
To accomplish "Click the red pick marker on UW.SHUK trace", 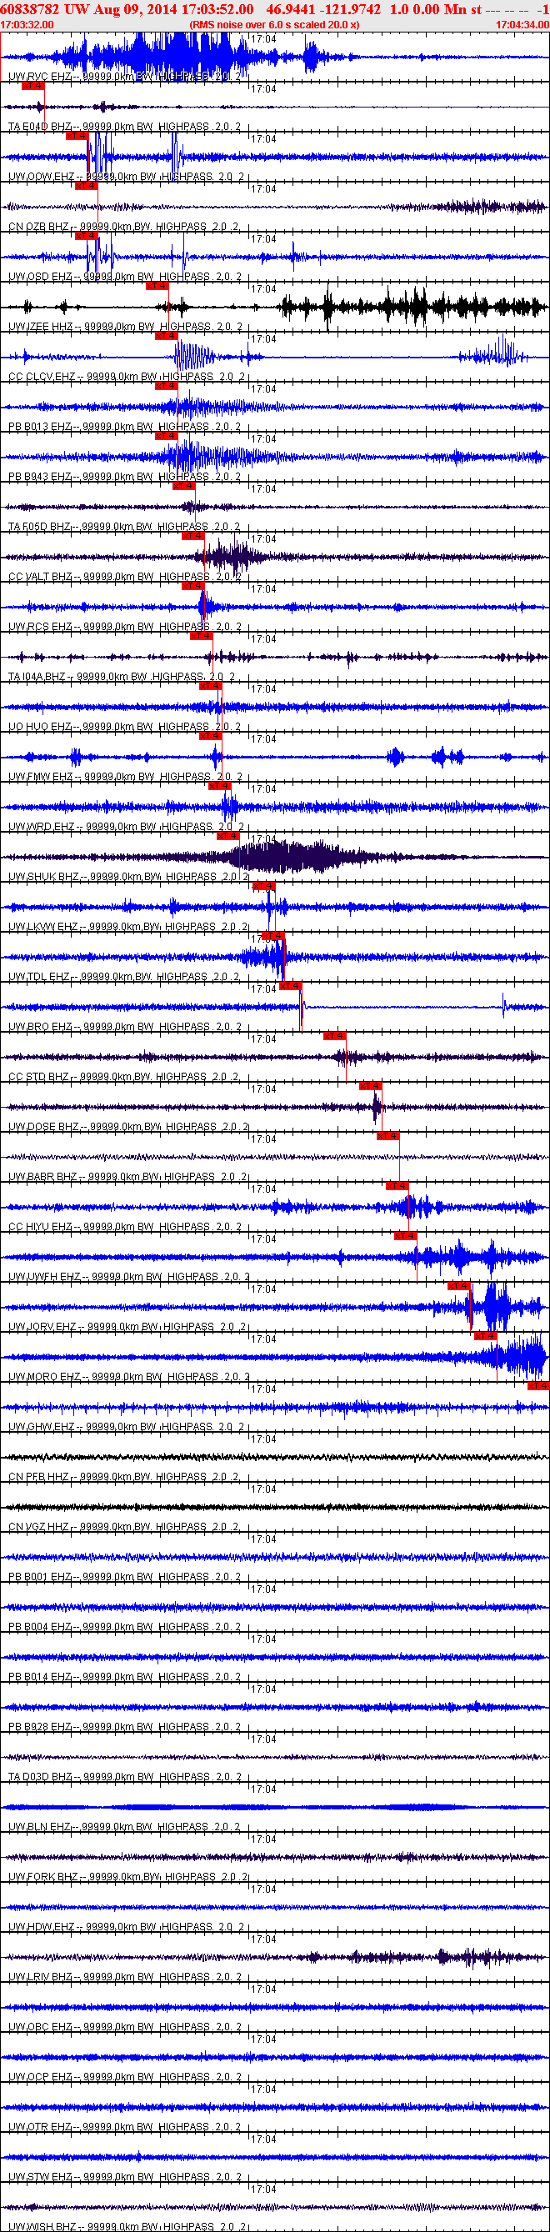I will click(x=227, y=836).
